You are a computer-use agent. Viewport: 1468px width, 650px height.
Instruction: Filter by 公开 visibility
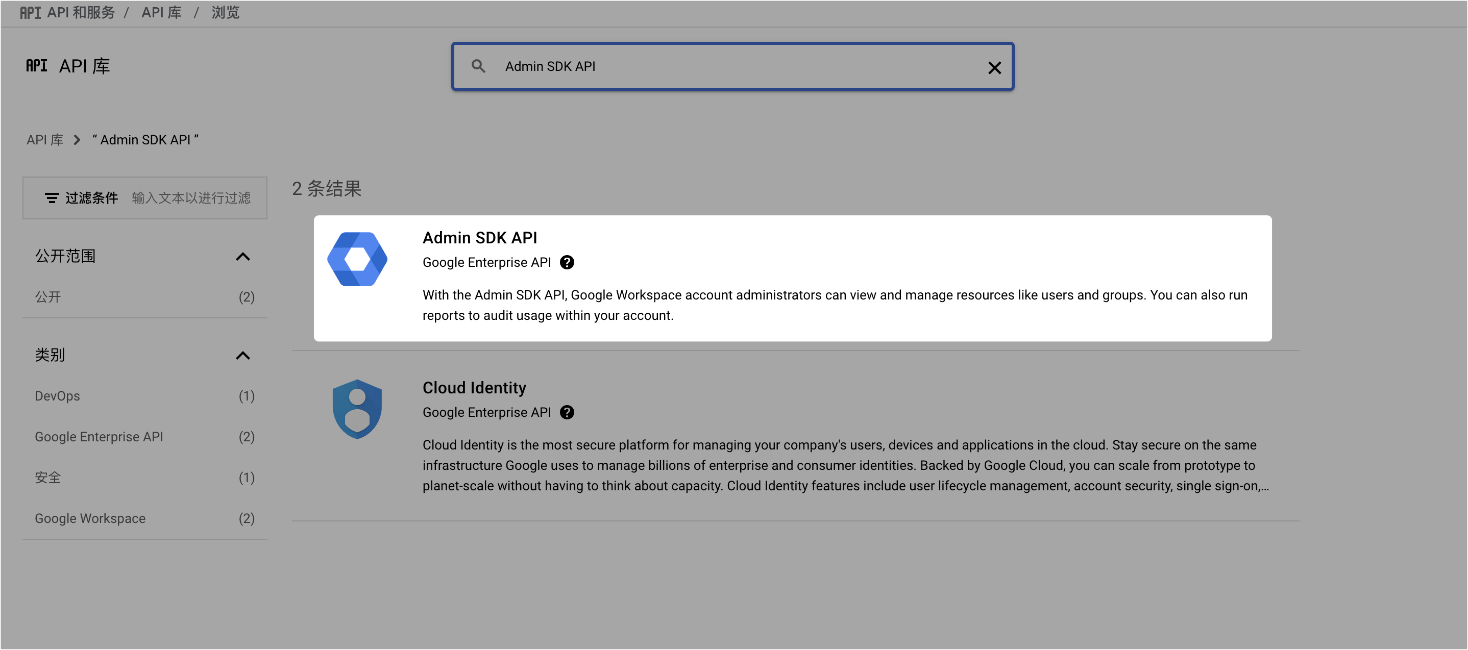145,297
